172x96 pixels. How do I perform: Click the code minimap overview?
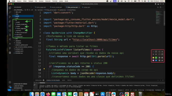pyautogui.click(x=159, y=17)
